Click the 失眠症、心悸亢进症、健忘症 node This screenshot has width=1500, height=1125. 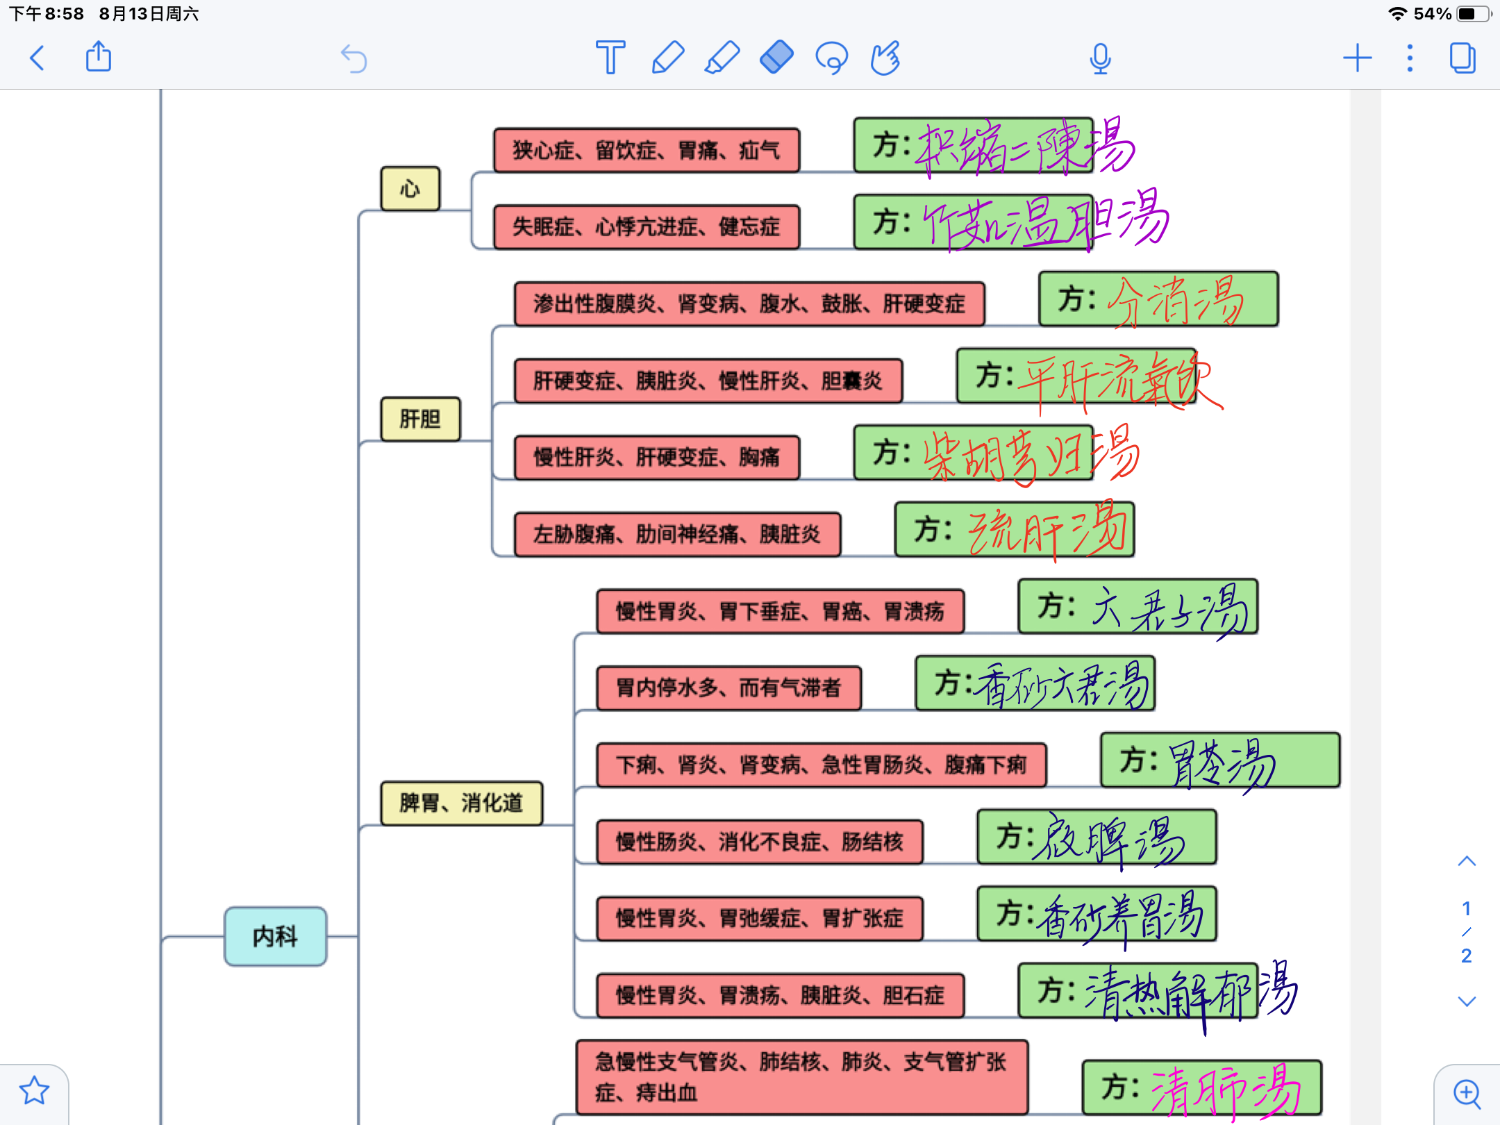646,226
